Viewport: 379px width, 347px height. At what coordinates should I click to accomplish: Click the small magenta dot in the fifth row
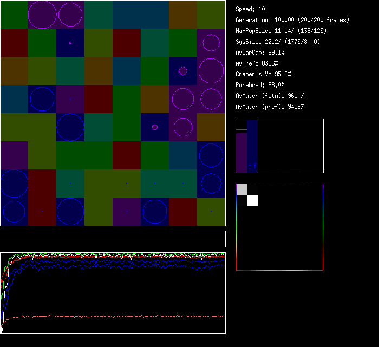pyautogui.click(x=155, y=127)
